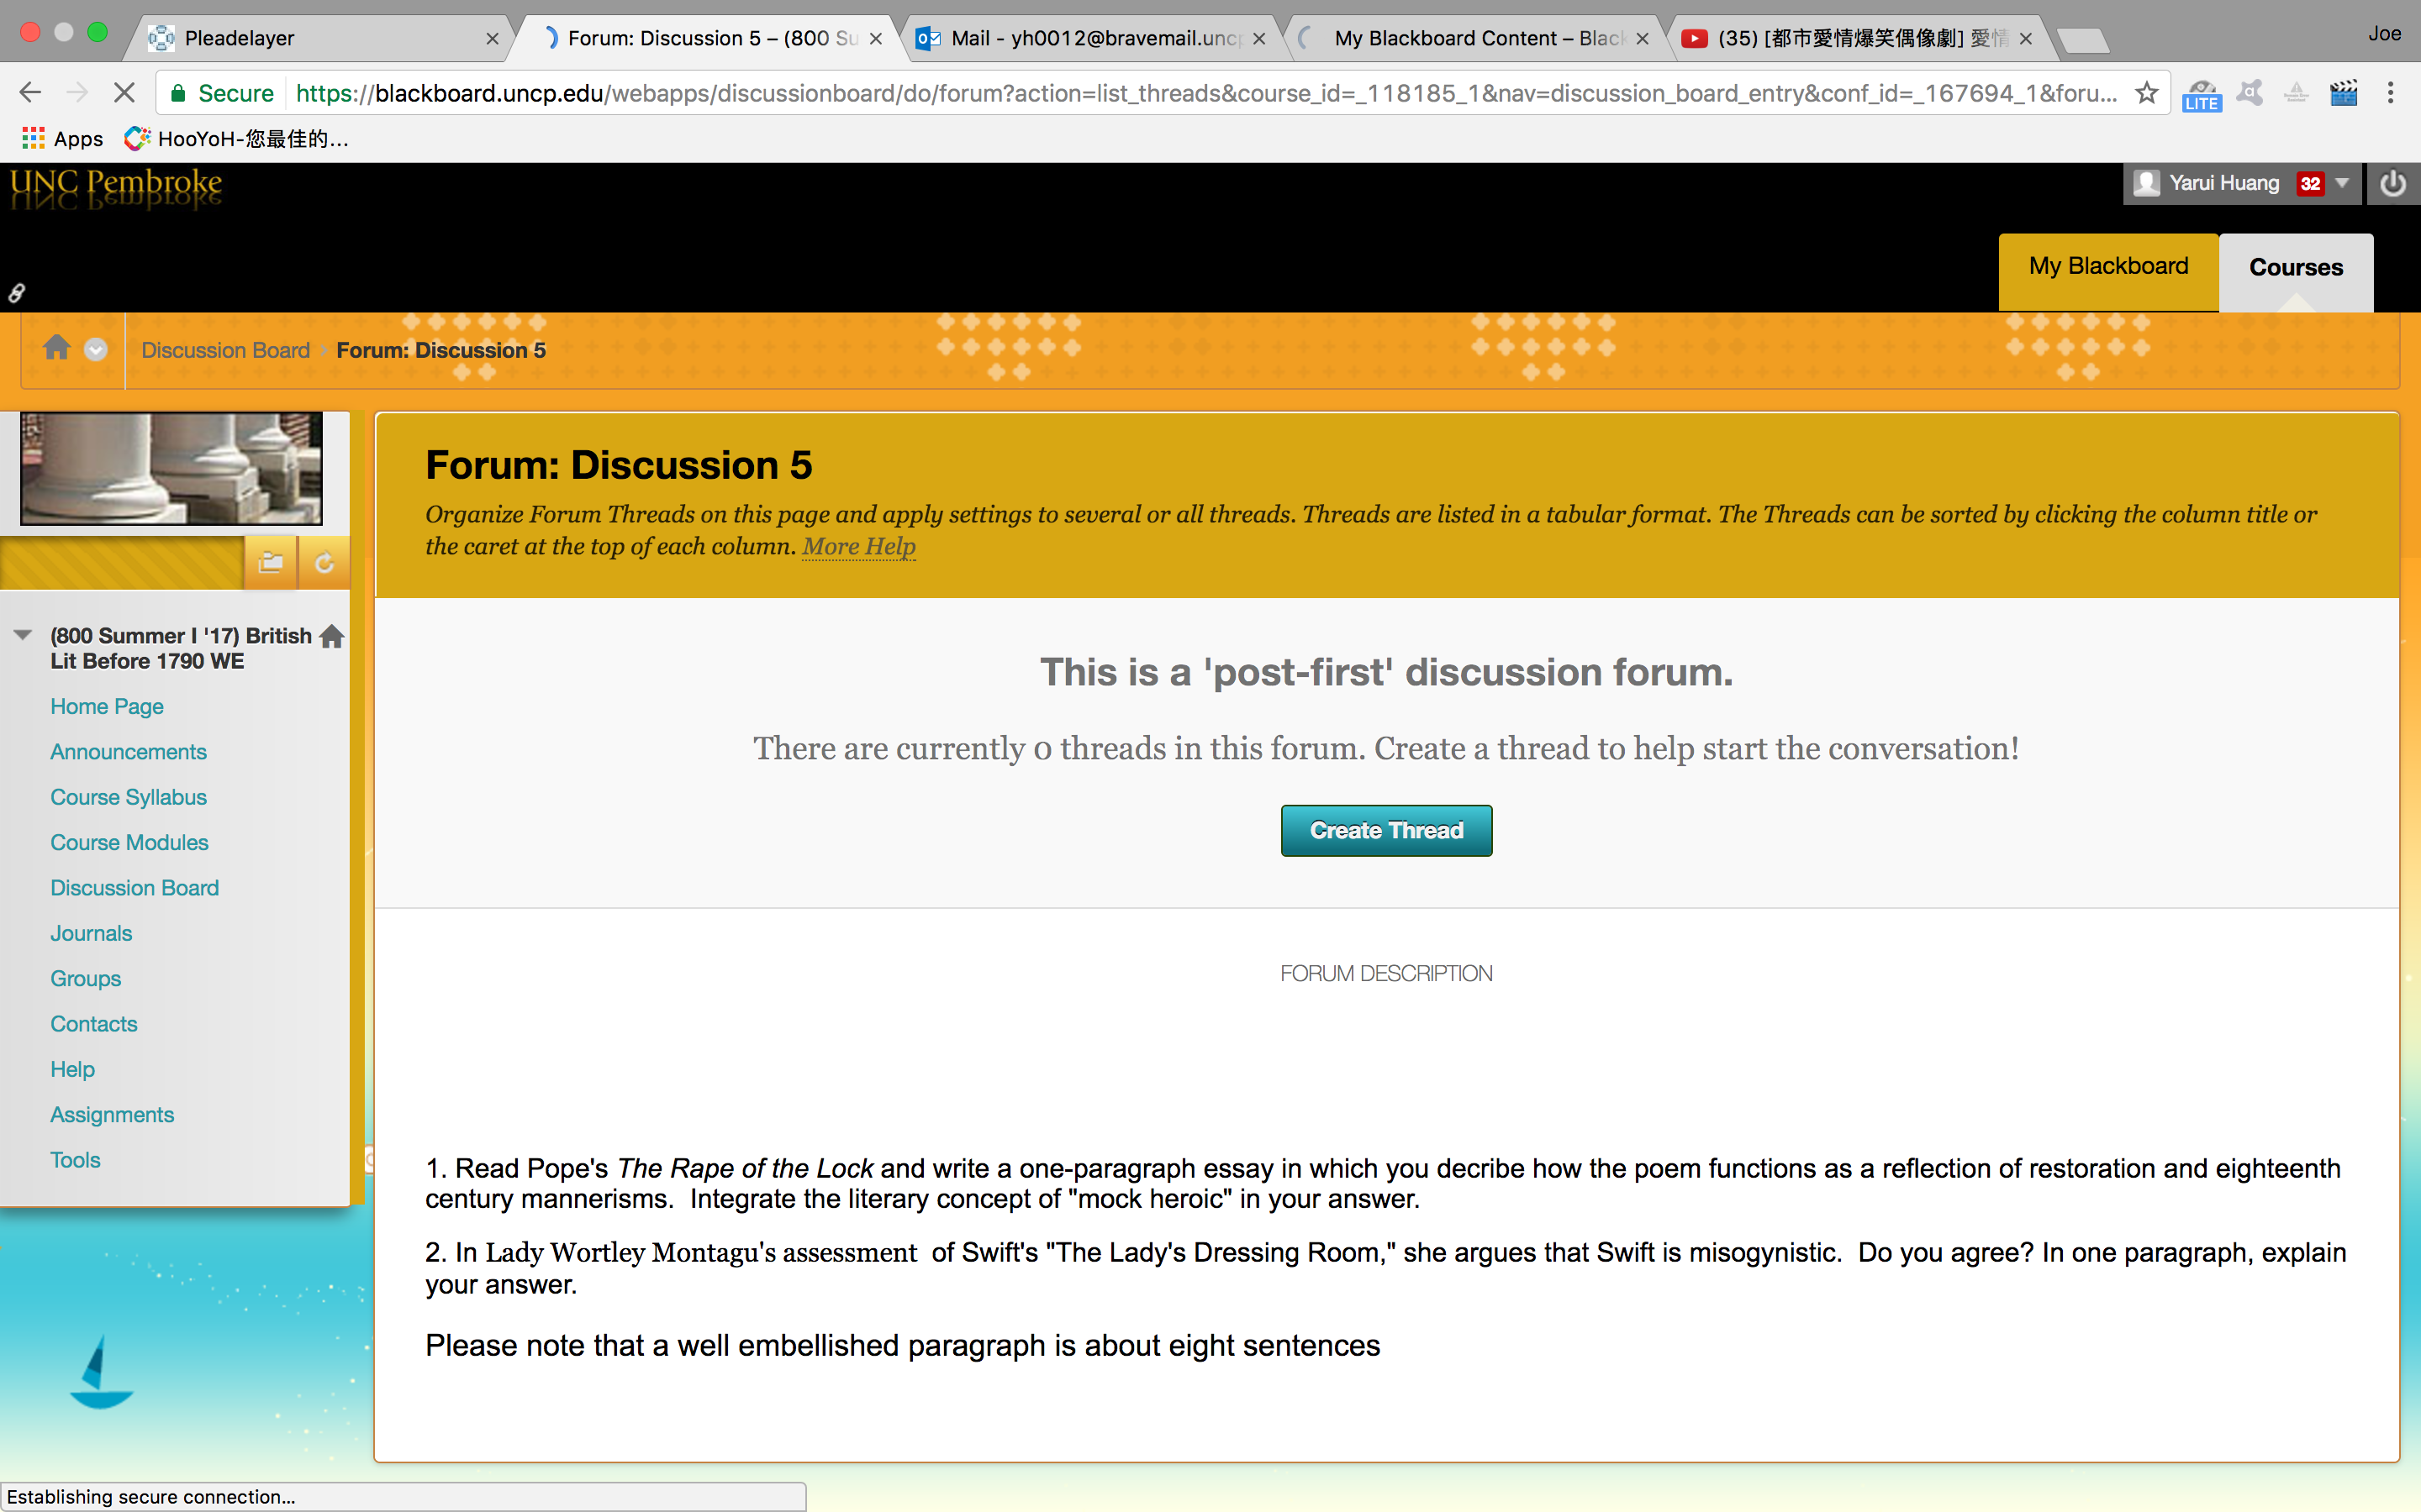Collapse the British Lit course menu
The width and height of the screenshot is (2421, 1512).
point(22,635)
